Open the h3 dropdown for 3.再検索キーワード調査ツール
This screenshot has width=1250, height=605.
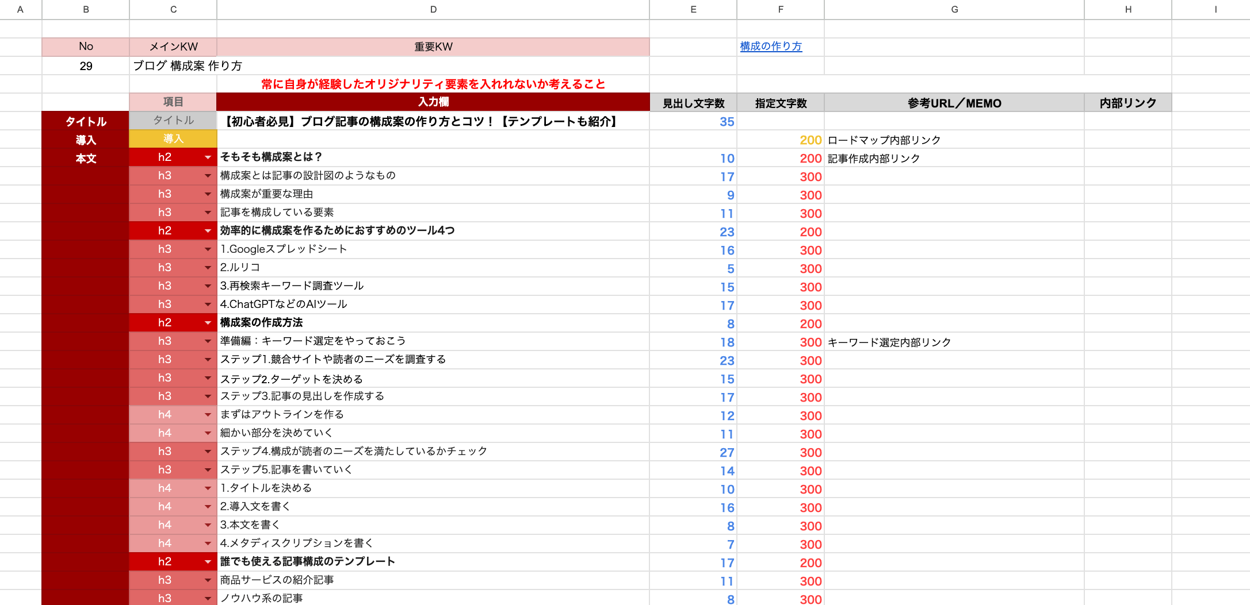click(x=208, y=286)
